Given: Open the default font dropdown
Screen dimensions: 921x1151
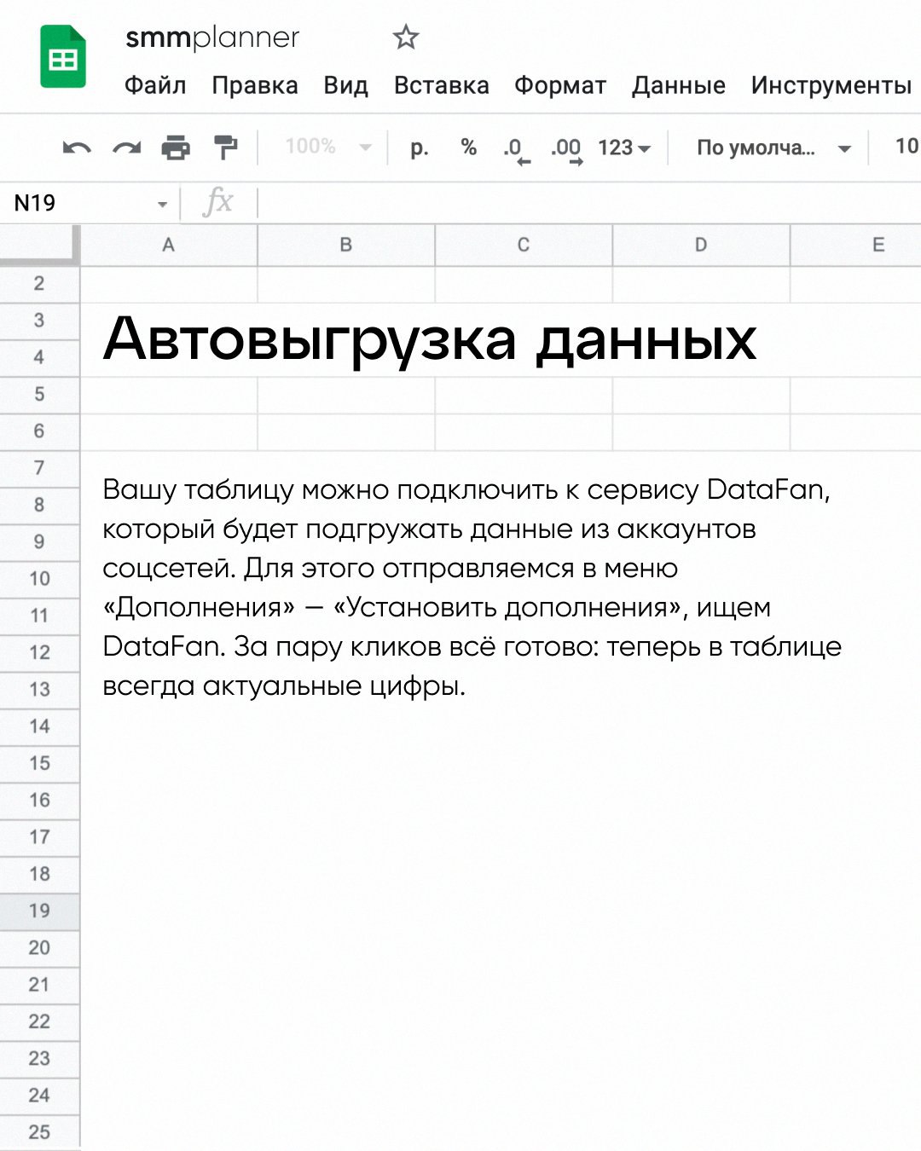Looking at the screenshot, I should point(773,148).
